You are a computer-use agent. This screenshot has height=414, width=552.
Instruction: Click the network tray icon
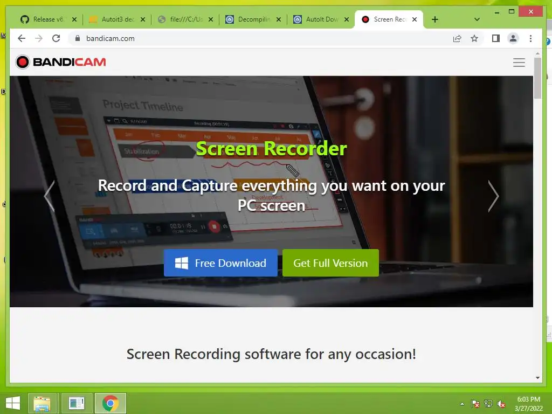click(x=488, y=404)
